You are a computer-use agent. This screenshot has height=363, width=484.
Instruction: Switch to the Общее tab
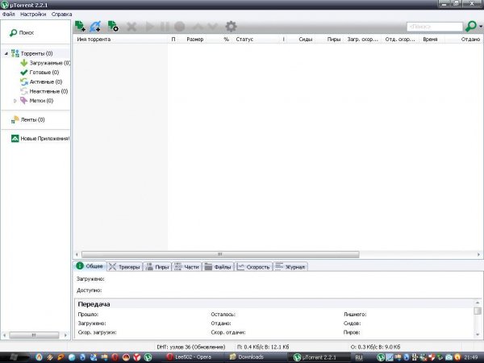point(90,266)
